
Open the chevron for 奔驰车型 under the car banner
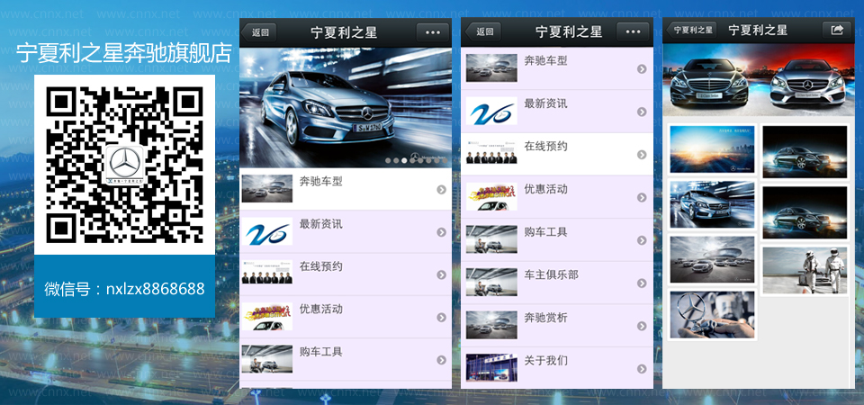point(441,190)
